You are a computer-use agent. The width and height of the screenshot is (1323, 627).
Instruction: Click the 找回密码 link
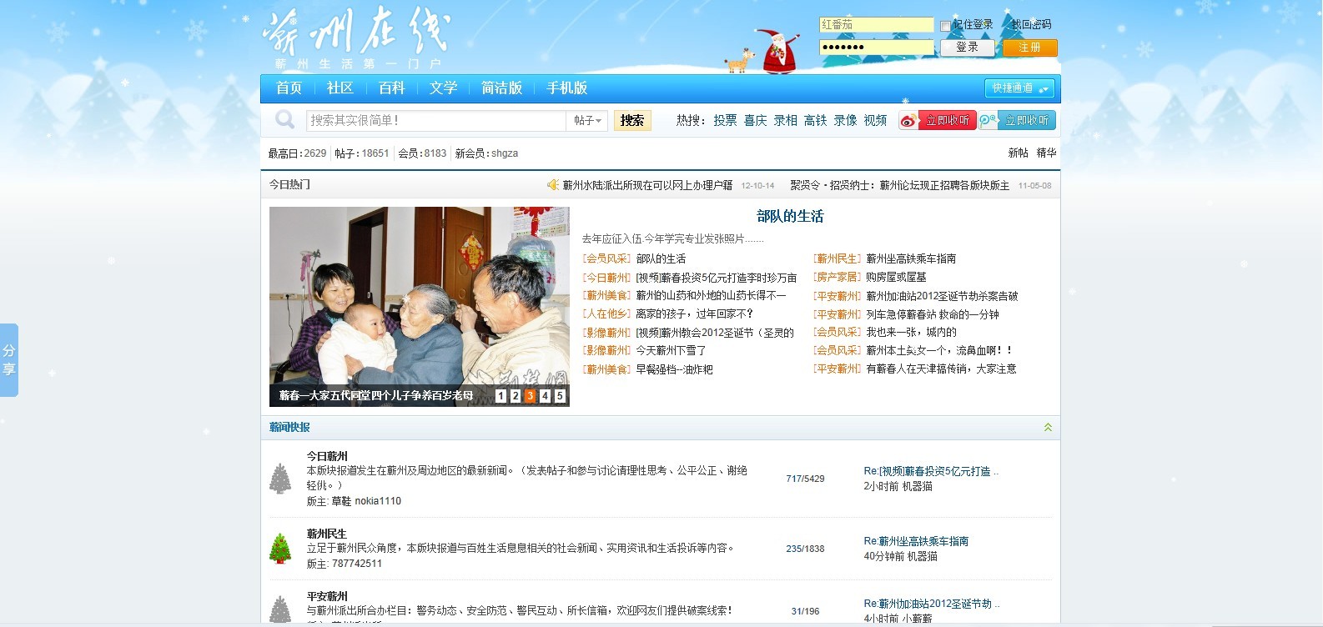pyautogui.click(x=1032, y=25)
